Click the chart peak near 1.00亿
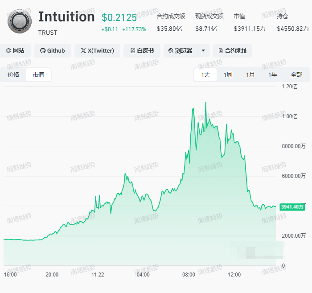 pos(205,103)
